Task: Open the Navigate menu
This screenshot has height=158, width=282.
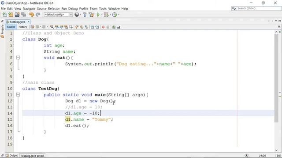Action: [x=29, y=9]
